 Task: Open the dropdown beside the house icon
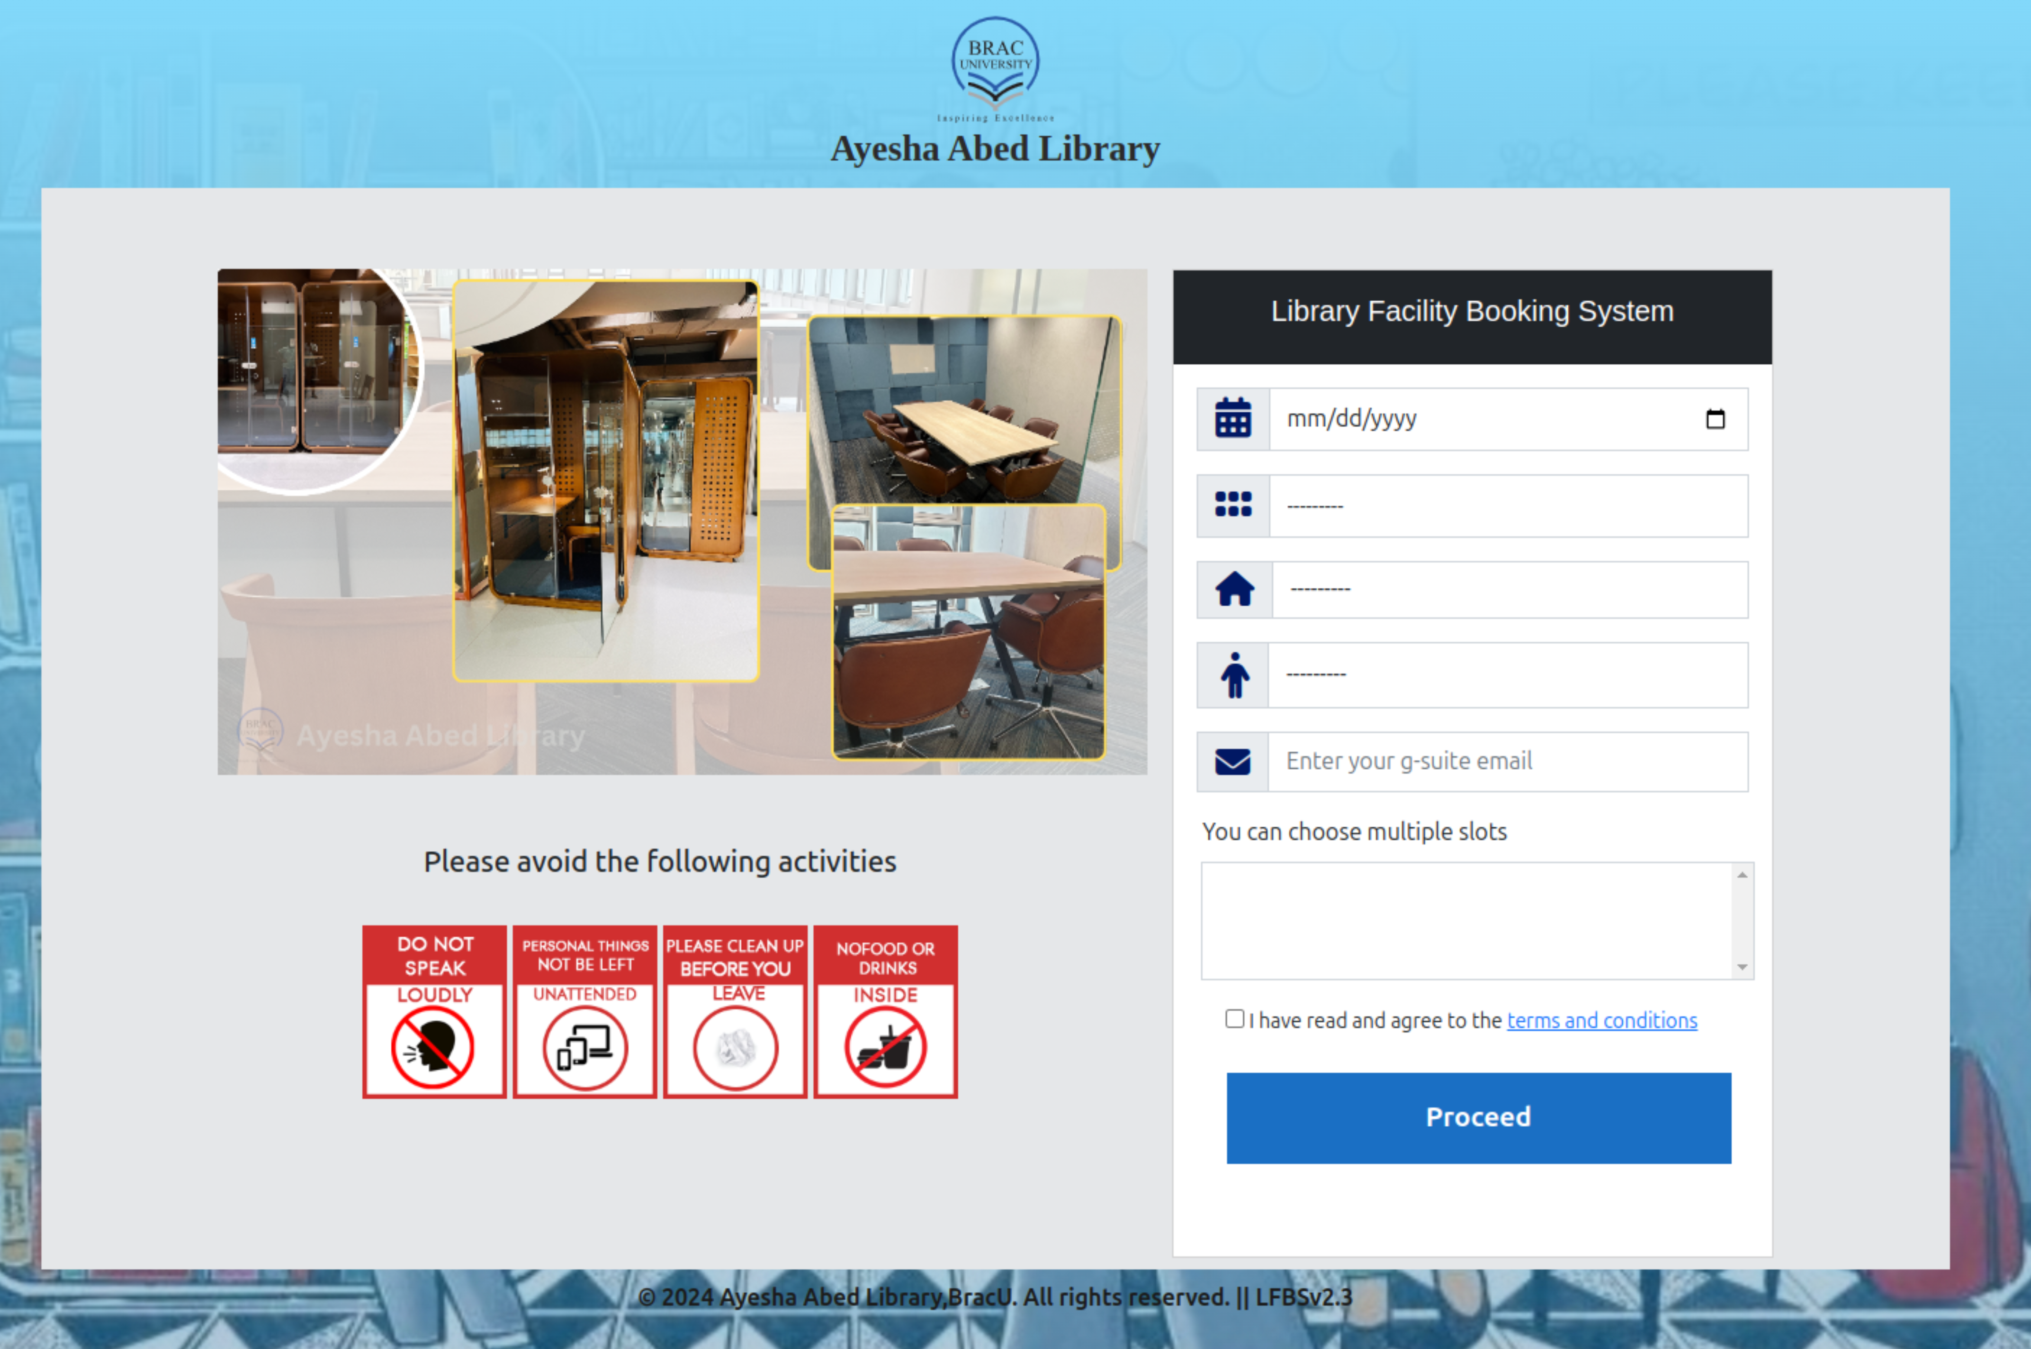click(1510, 589)
